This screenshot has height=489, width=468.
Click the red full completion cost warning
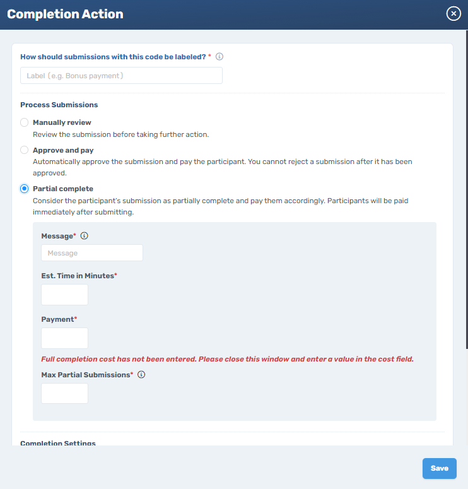click(227, 359)
